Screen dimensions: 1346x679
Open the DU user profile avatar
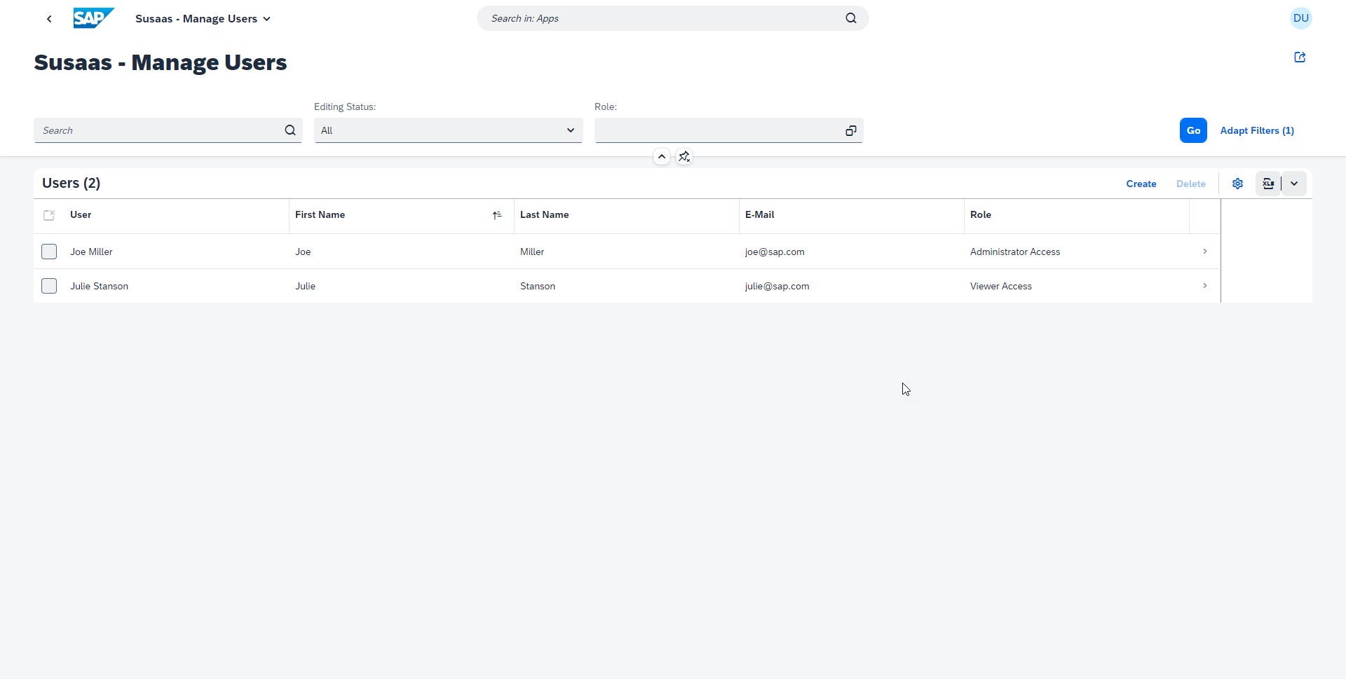pos(1300,18)
